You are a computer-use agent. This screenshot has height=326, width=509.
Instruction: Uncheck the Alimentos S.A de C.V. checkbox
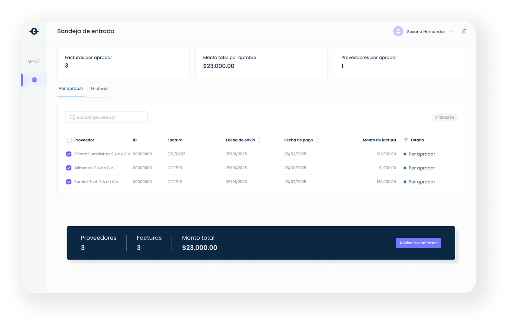click(69, 168)
